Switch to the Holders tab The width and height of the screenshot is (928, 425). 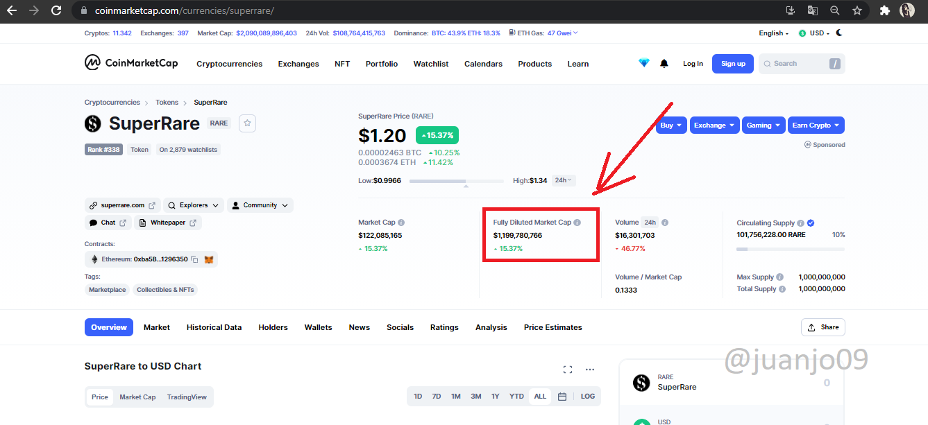pos(273,327)
